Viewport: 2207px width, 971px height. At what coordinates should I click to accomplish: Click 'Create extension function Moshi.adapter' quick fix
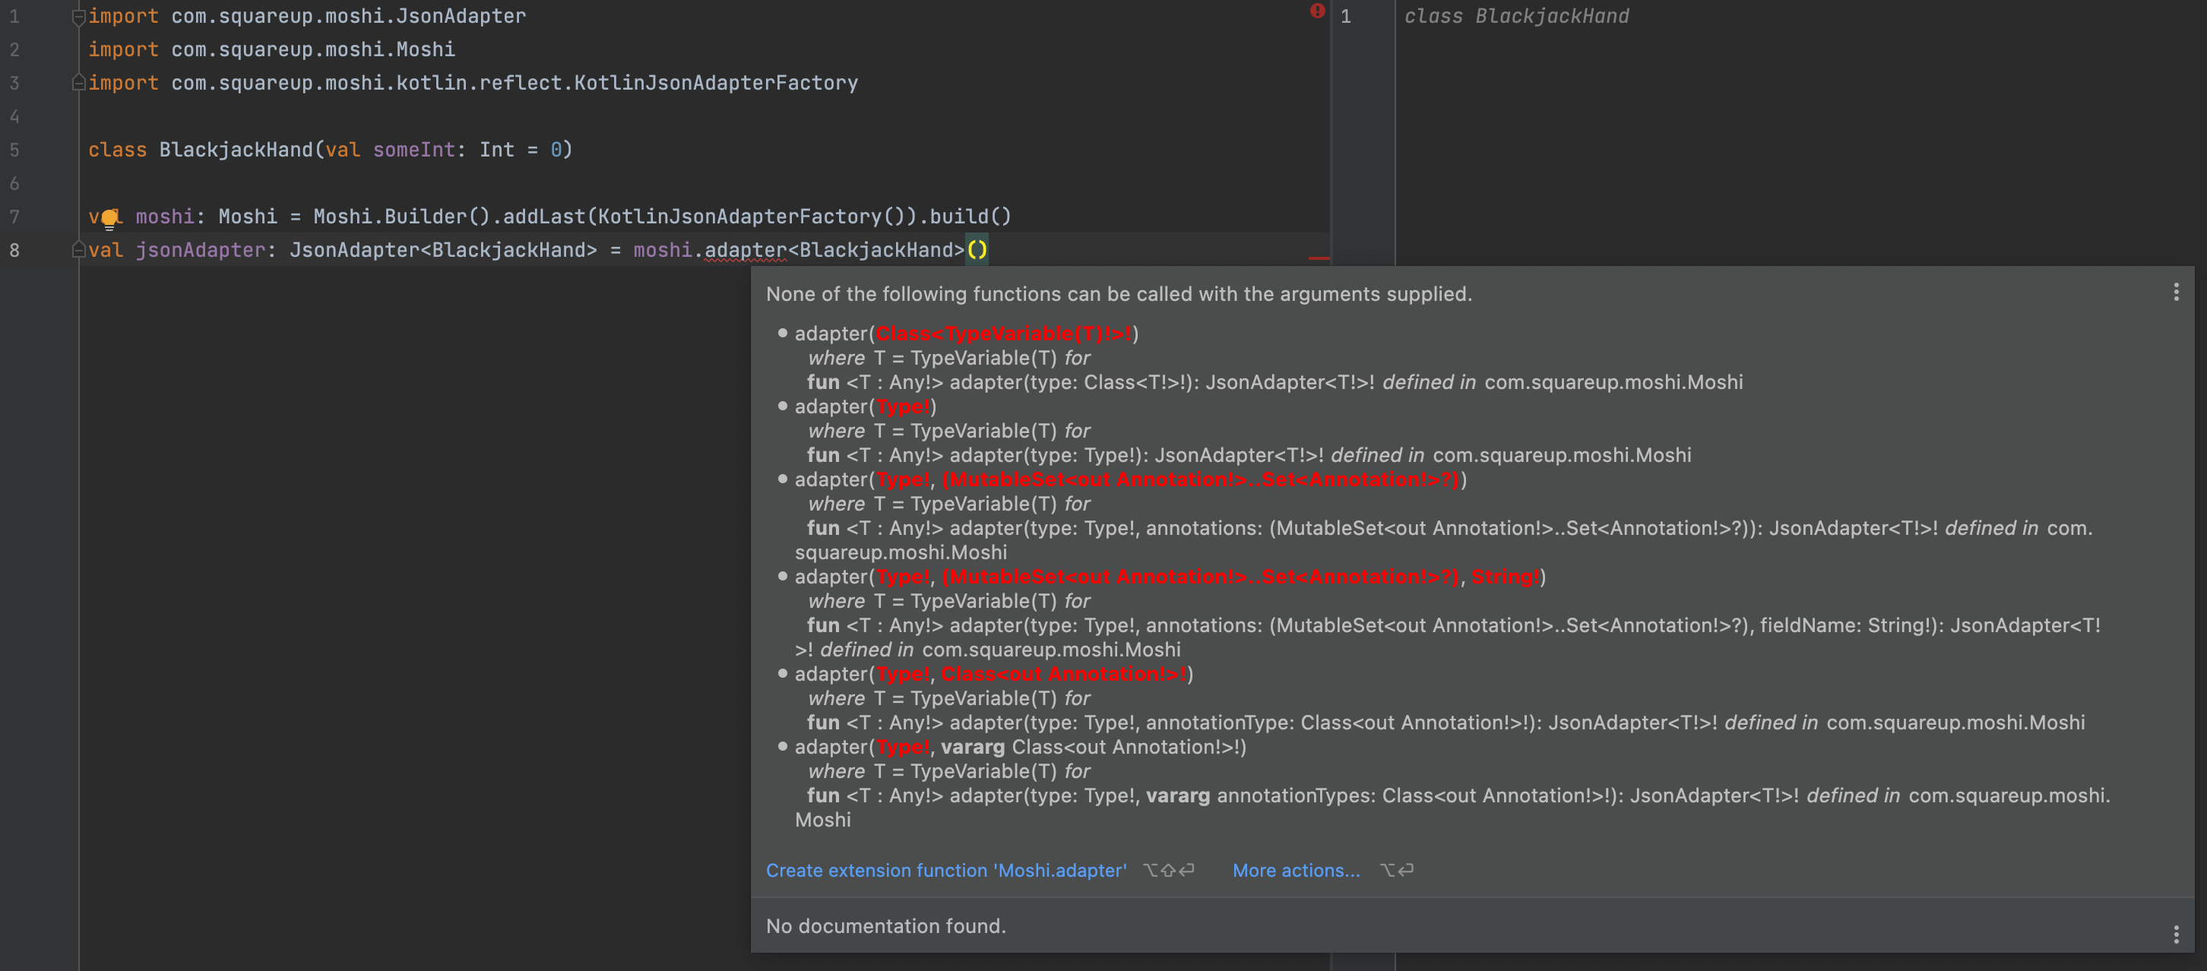[x=946, y=870]
